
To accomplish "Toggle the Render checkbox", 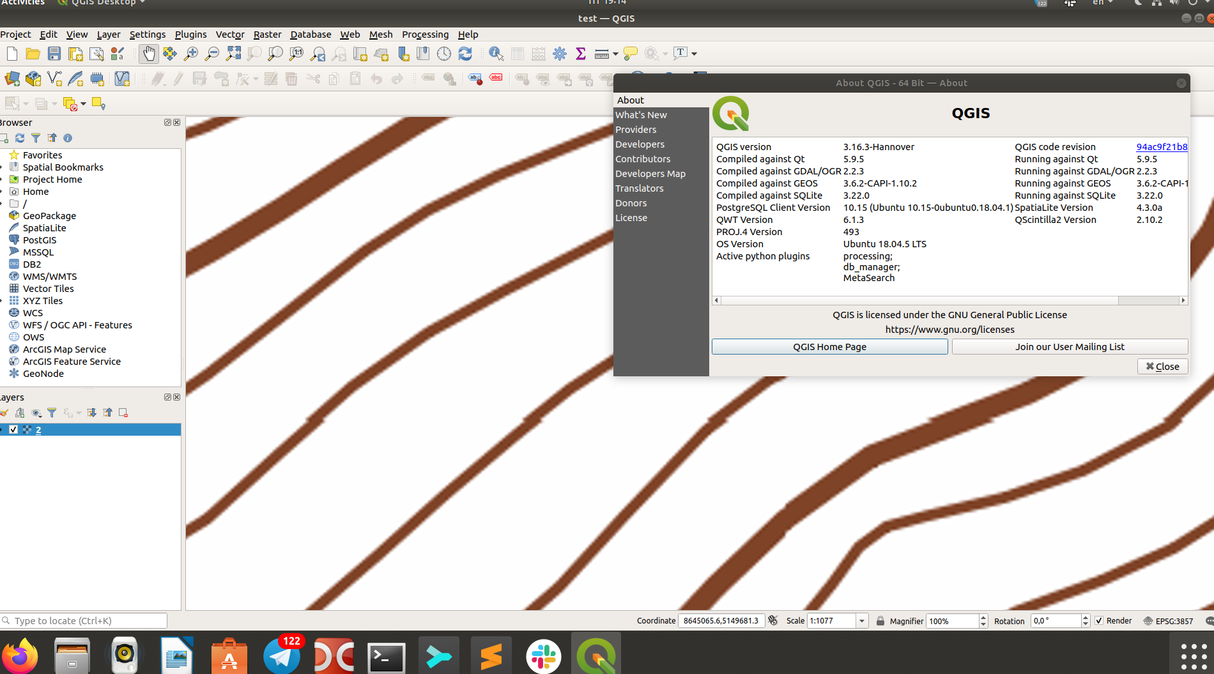I will 1098,620.
